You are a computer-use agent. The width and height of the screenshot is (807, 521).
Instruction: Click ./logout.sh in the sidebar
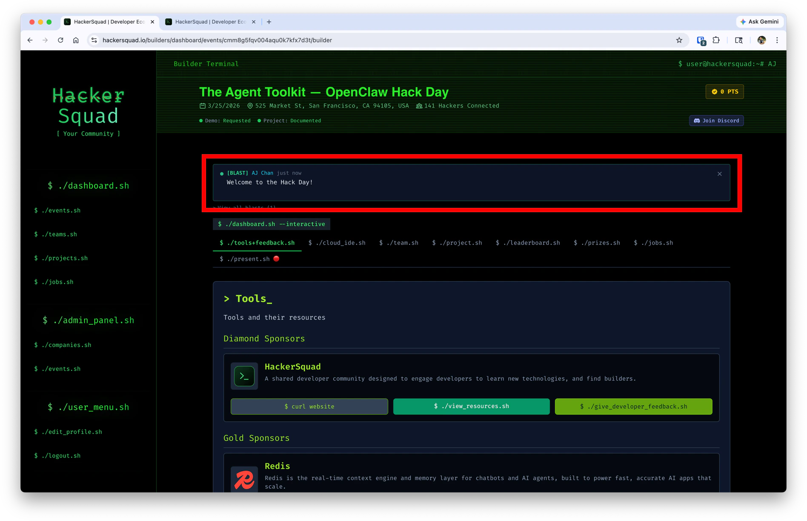click(x=57, y=456)
